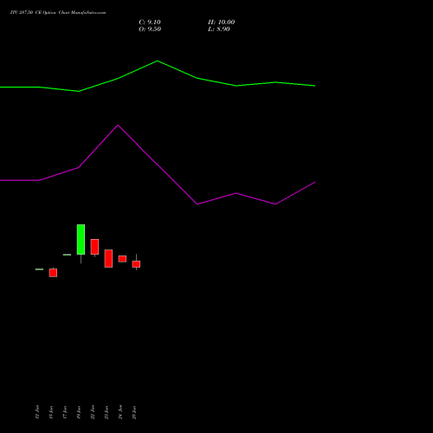Click the 24 Jun date label
This screenshot has width=433, height=433.
pyautogui.click(x=120, y=412)
